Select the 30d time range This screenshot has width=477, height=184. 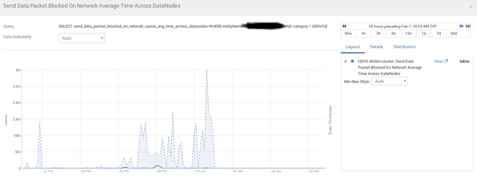tap(454, 33)
